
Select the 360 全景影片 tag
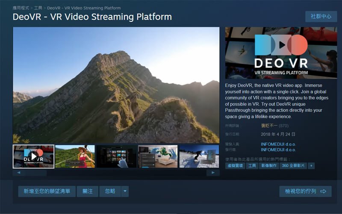tap(293, 166)
